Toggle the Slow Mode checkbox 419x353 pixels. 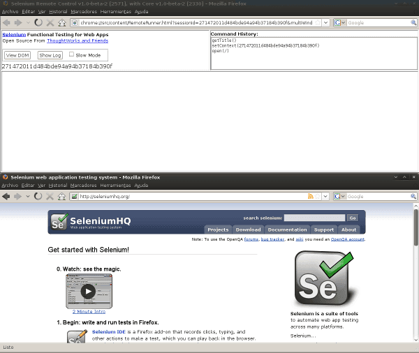point(71,54)
